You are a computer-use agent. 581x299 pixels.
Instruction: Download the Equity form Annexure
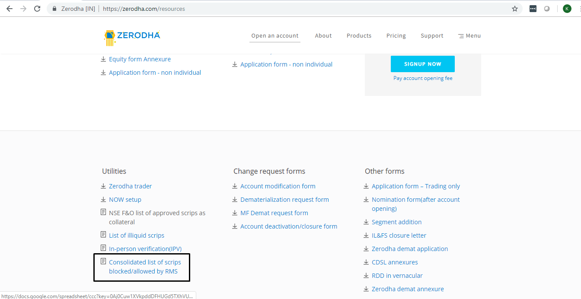coord(140,59)
